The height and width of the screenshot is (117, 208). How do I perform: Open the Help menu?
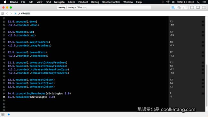(139, 2)
